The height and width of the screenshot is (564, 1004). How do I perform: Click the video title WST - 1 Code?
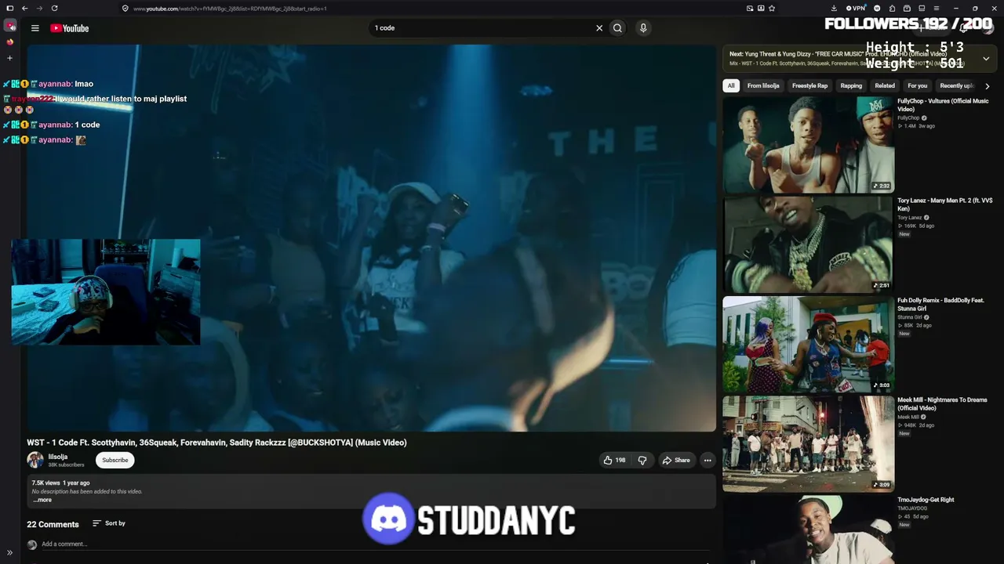click(x=216, y=443)
